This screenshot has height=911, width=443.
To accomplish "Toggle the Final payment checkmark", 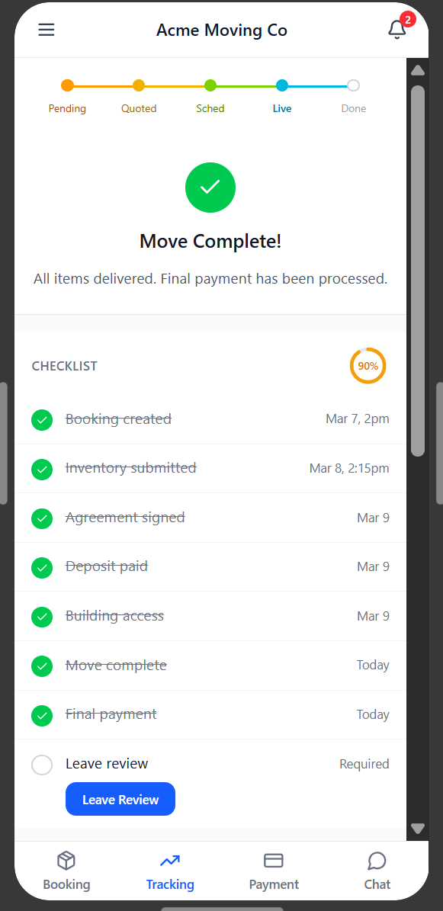I will (x=42, y=715).
